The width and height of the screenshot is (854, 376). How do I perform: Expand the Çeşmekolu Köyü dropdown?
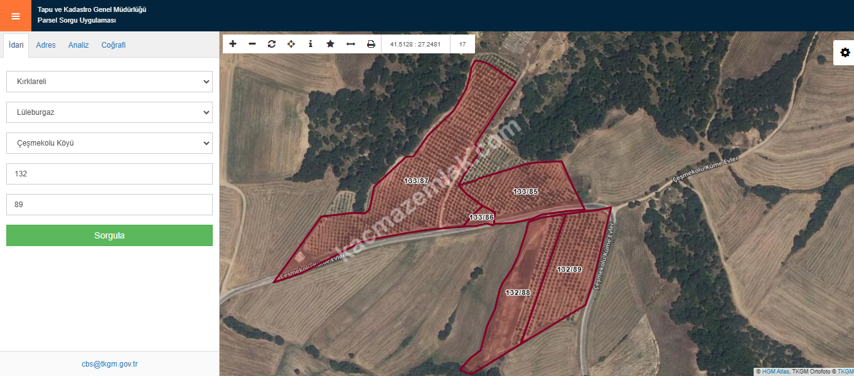tap(109, 143)
